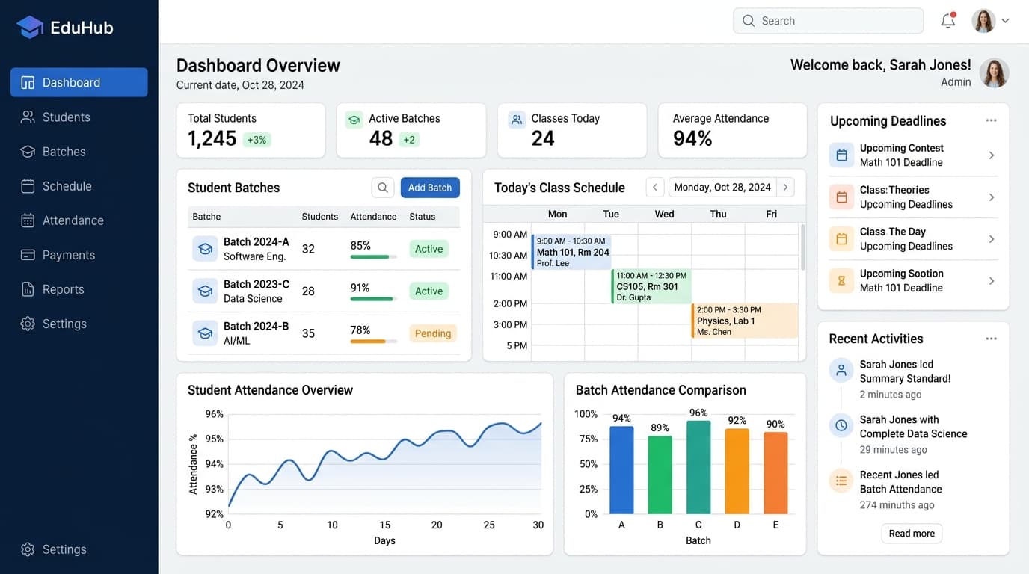The image size is (1029, 574).
Task: Click the Upcoming Sootion hourglass icon
Action: [841, 281]
